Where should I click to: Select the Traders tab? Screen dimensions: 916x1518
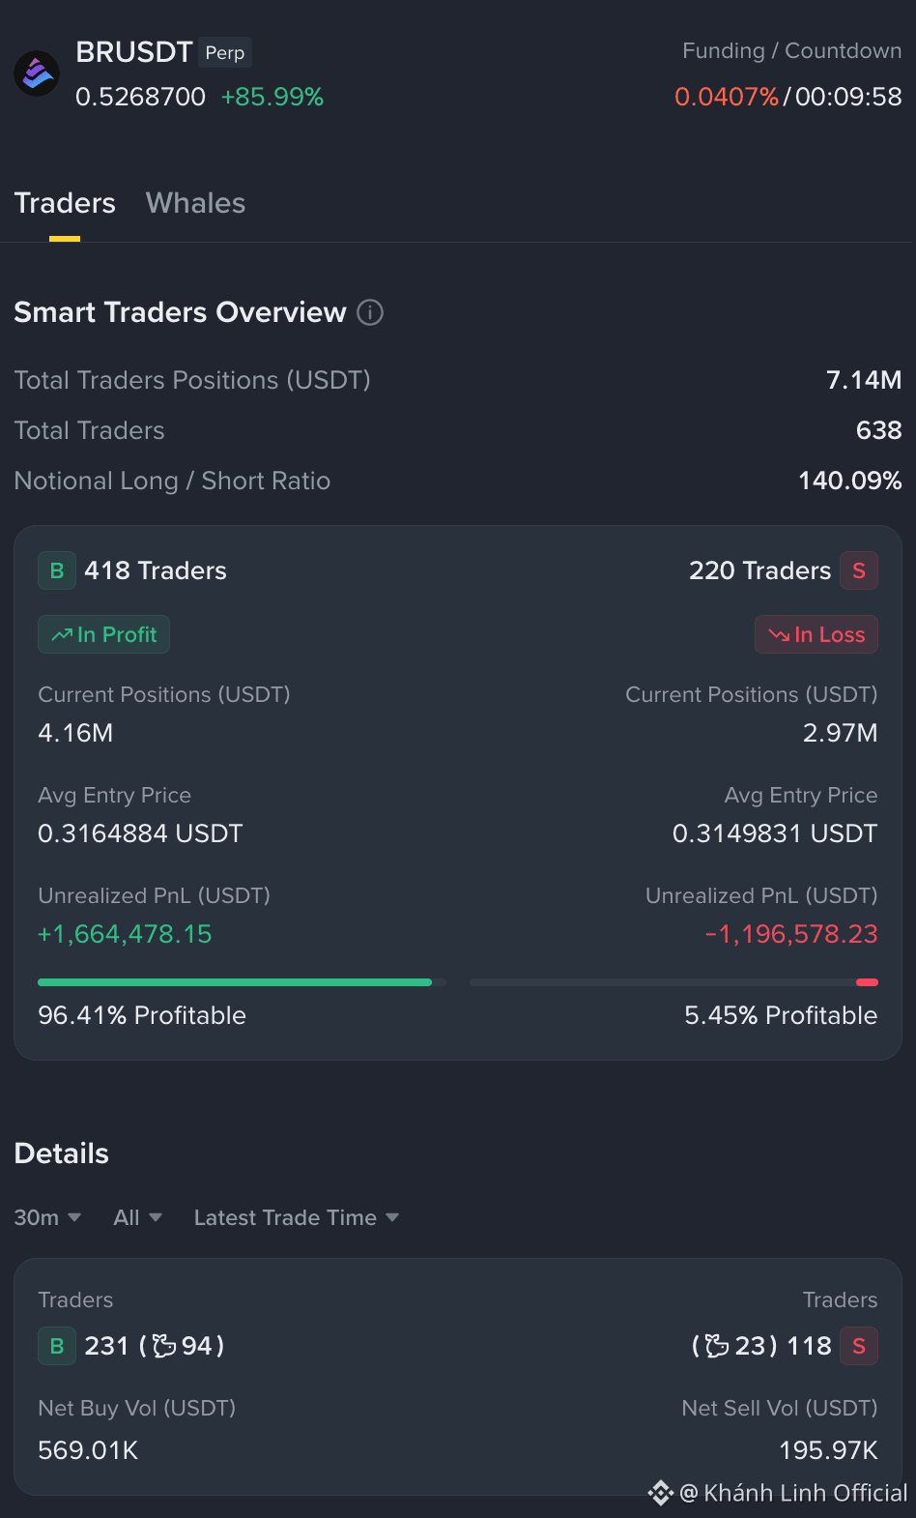(x=65, y=203)
